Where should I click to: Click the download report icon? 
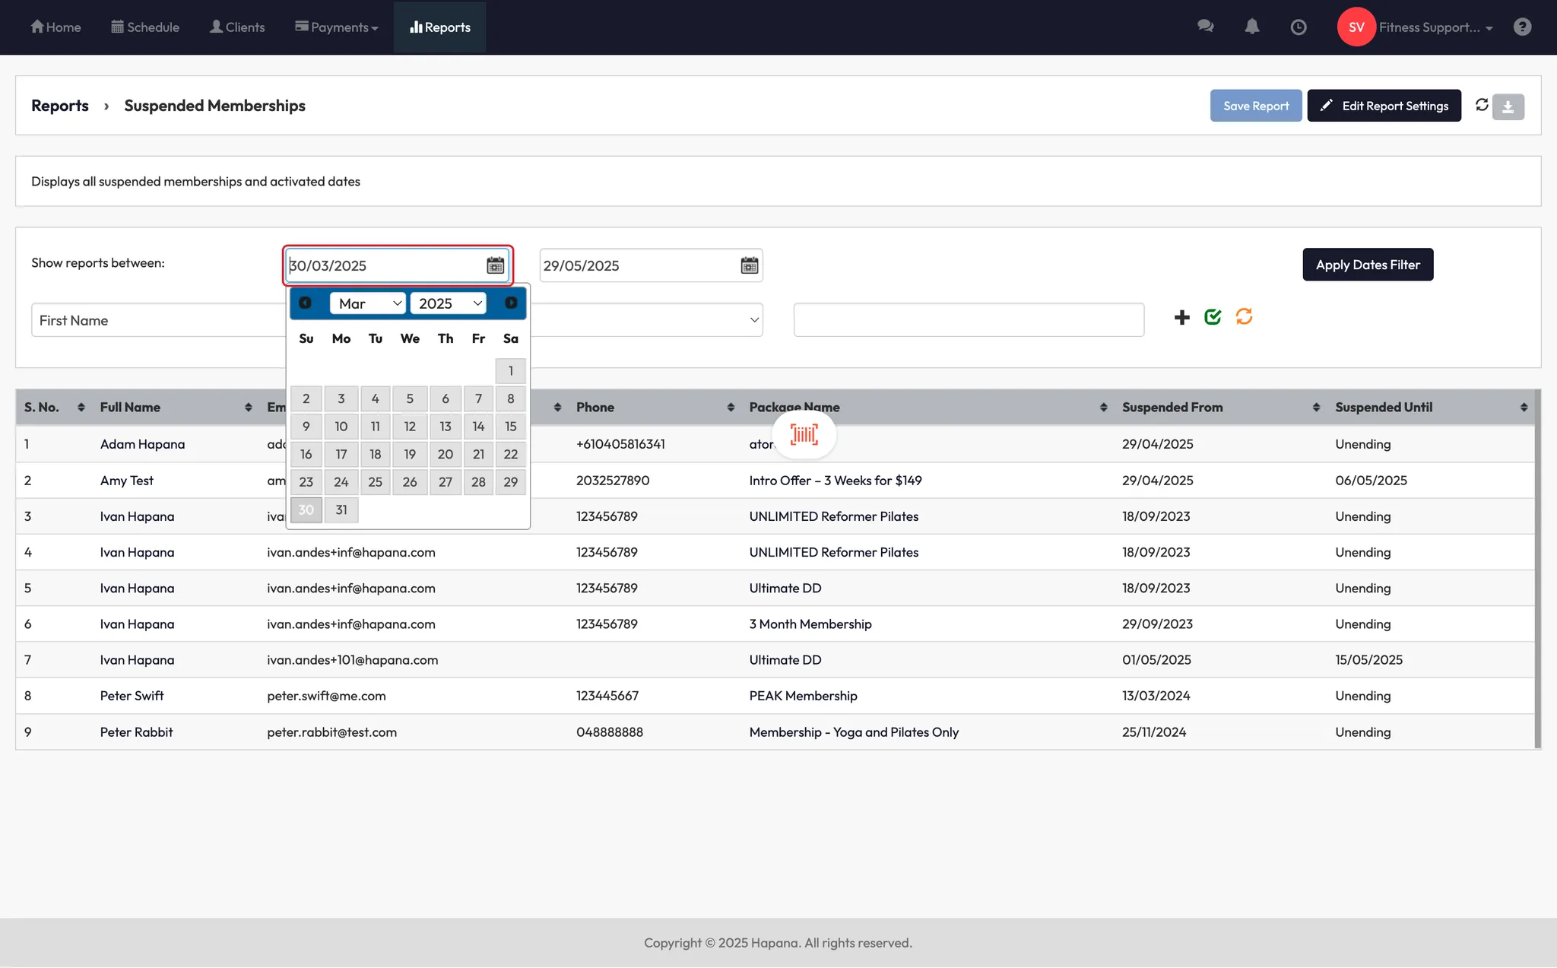1508,106
